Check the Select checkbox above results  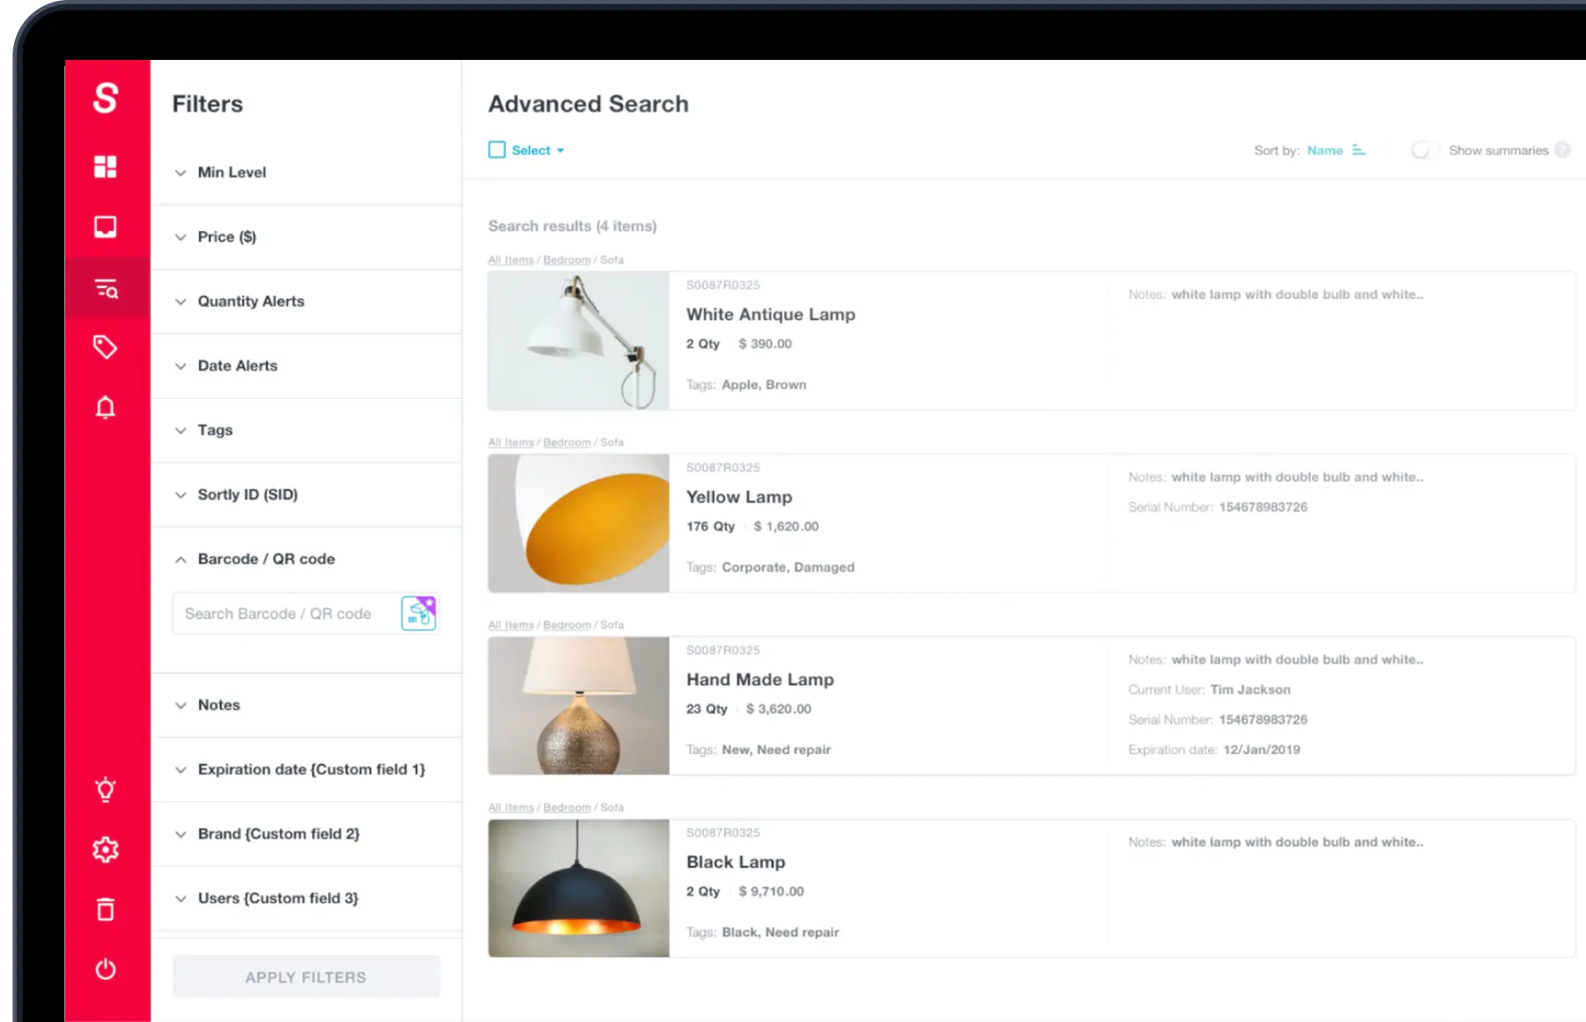pyautogui.click(x=497, y=150)
